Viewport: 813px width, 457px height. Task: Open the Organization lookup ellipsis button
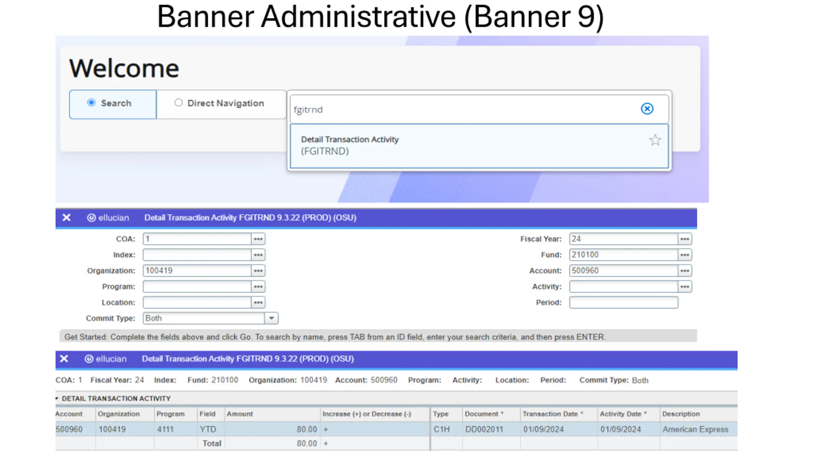point(258,270)
